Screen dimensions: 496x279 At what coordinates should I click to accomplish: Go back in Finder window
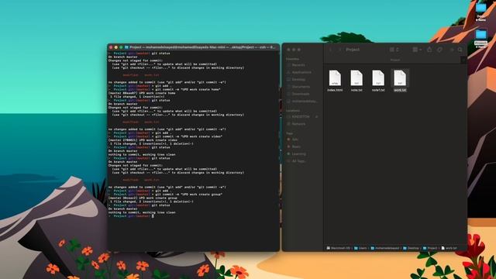(331, 50)
